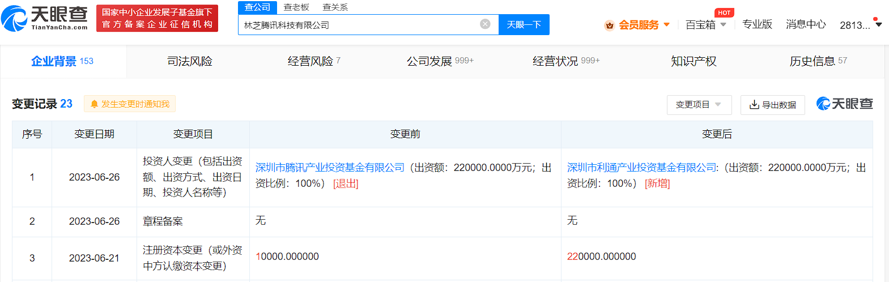Screen dimensions: 889x282
Task: Click the 2023-06-21 date cell
Action: coord(94,258)
